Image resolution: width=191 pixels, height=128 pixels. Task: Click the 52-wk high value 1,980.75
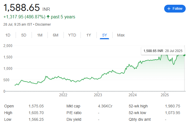[172, 106]
